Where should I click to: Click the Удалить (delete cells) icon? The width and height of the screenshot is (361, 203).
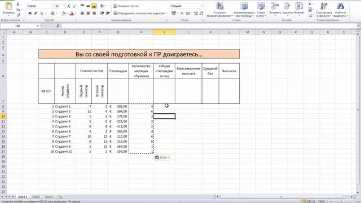coord(288,6)
